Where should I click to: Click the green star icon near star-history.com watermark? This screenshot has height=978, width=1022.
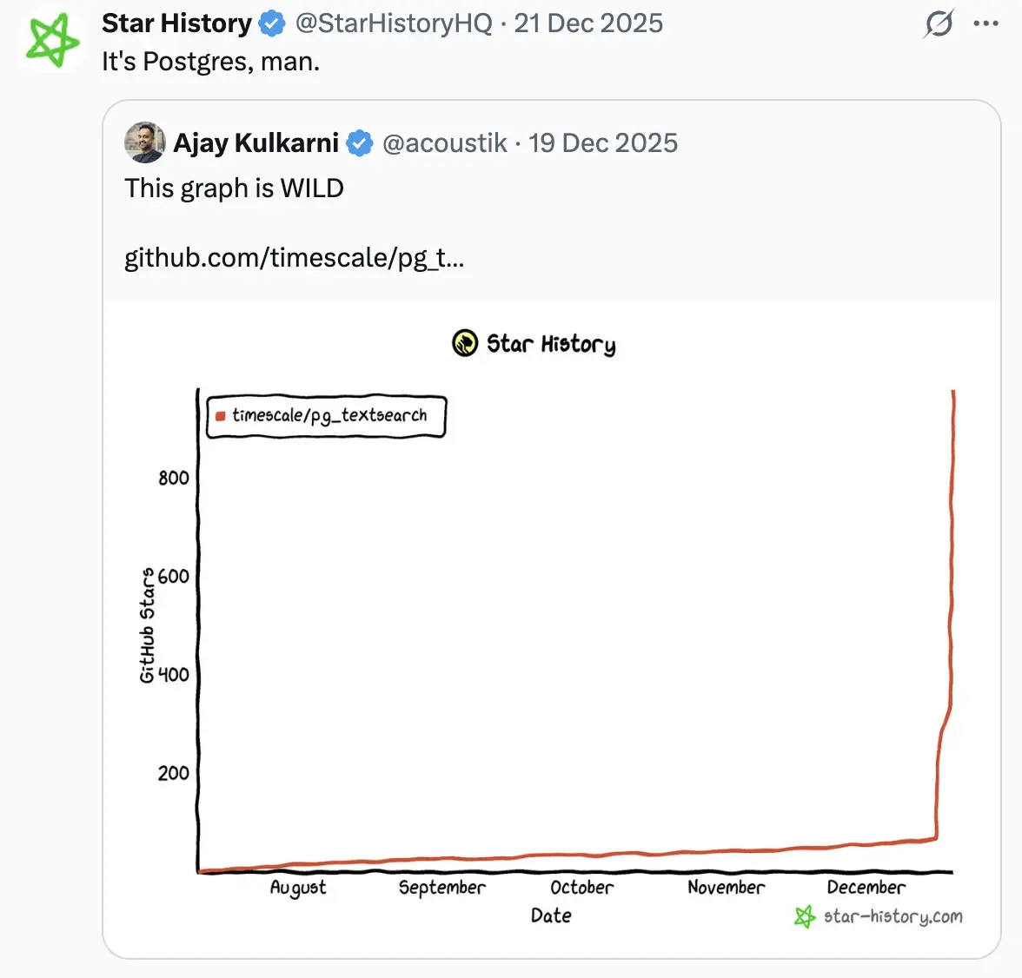click(804, 916)
